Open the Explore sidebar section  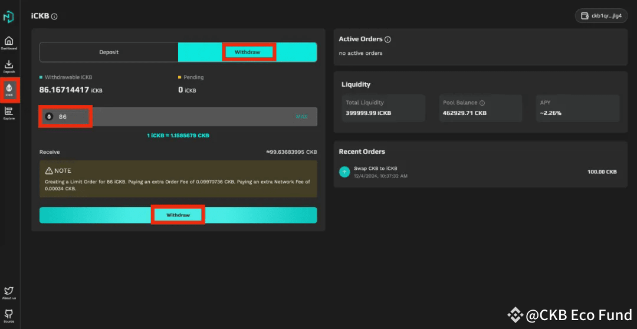[9, 112]
